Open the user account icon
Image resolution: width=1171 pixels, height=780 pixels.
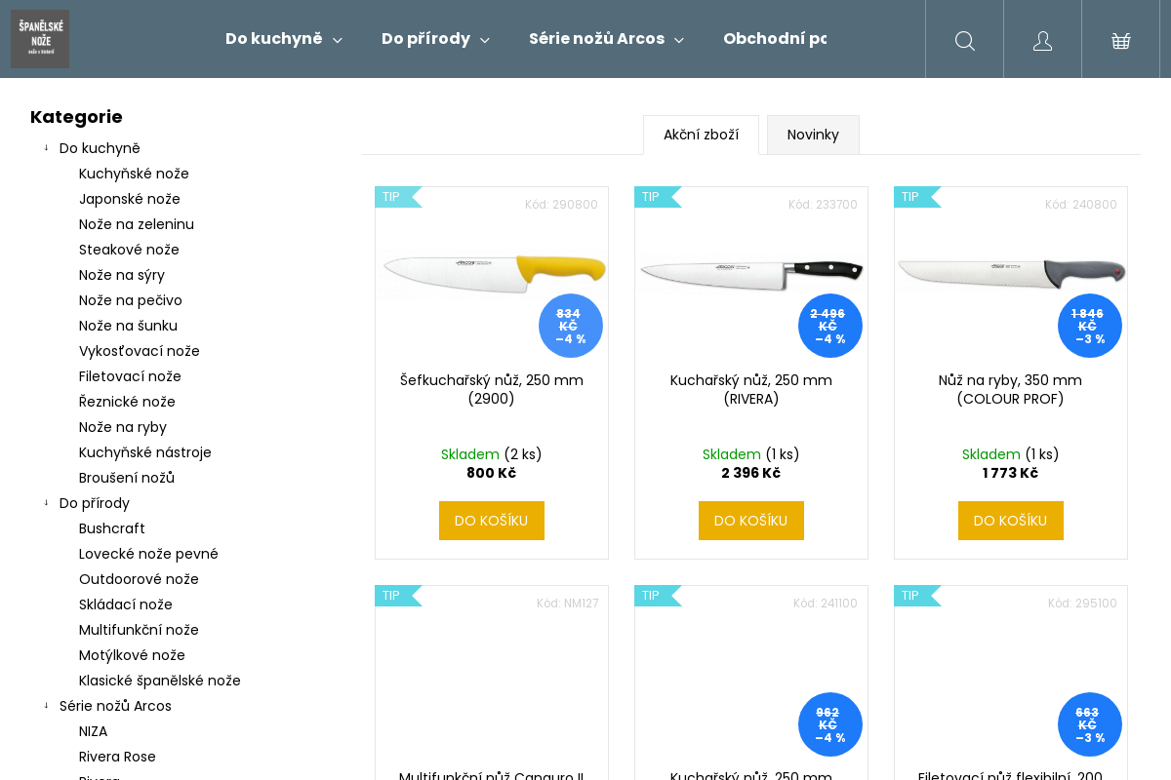[x=1042, y=40]
